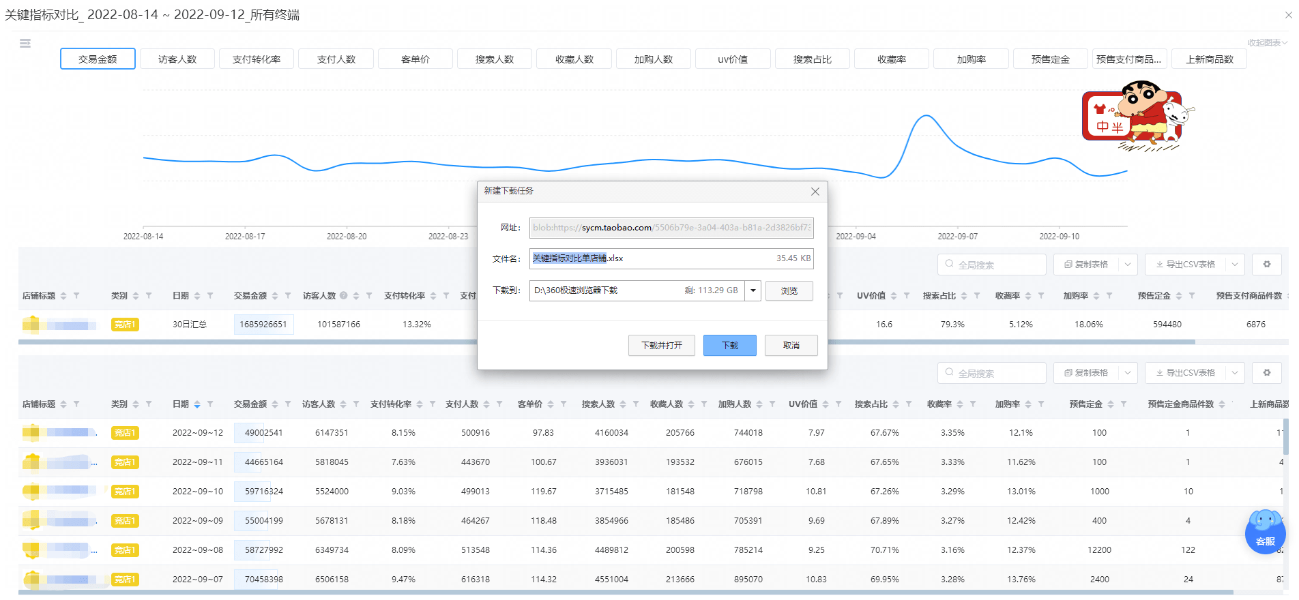The image size is (1299, 600).
Task: Open settings gear of the daily table toolbar
Action: (1267, 373)
